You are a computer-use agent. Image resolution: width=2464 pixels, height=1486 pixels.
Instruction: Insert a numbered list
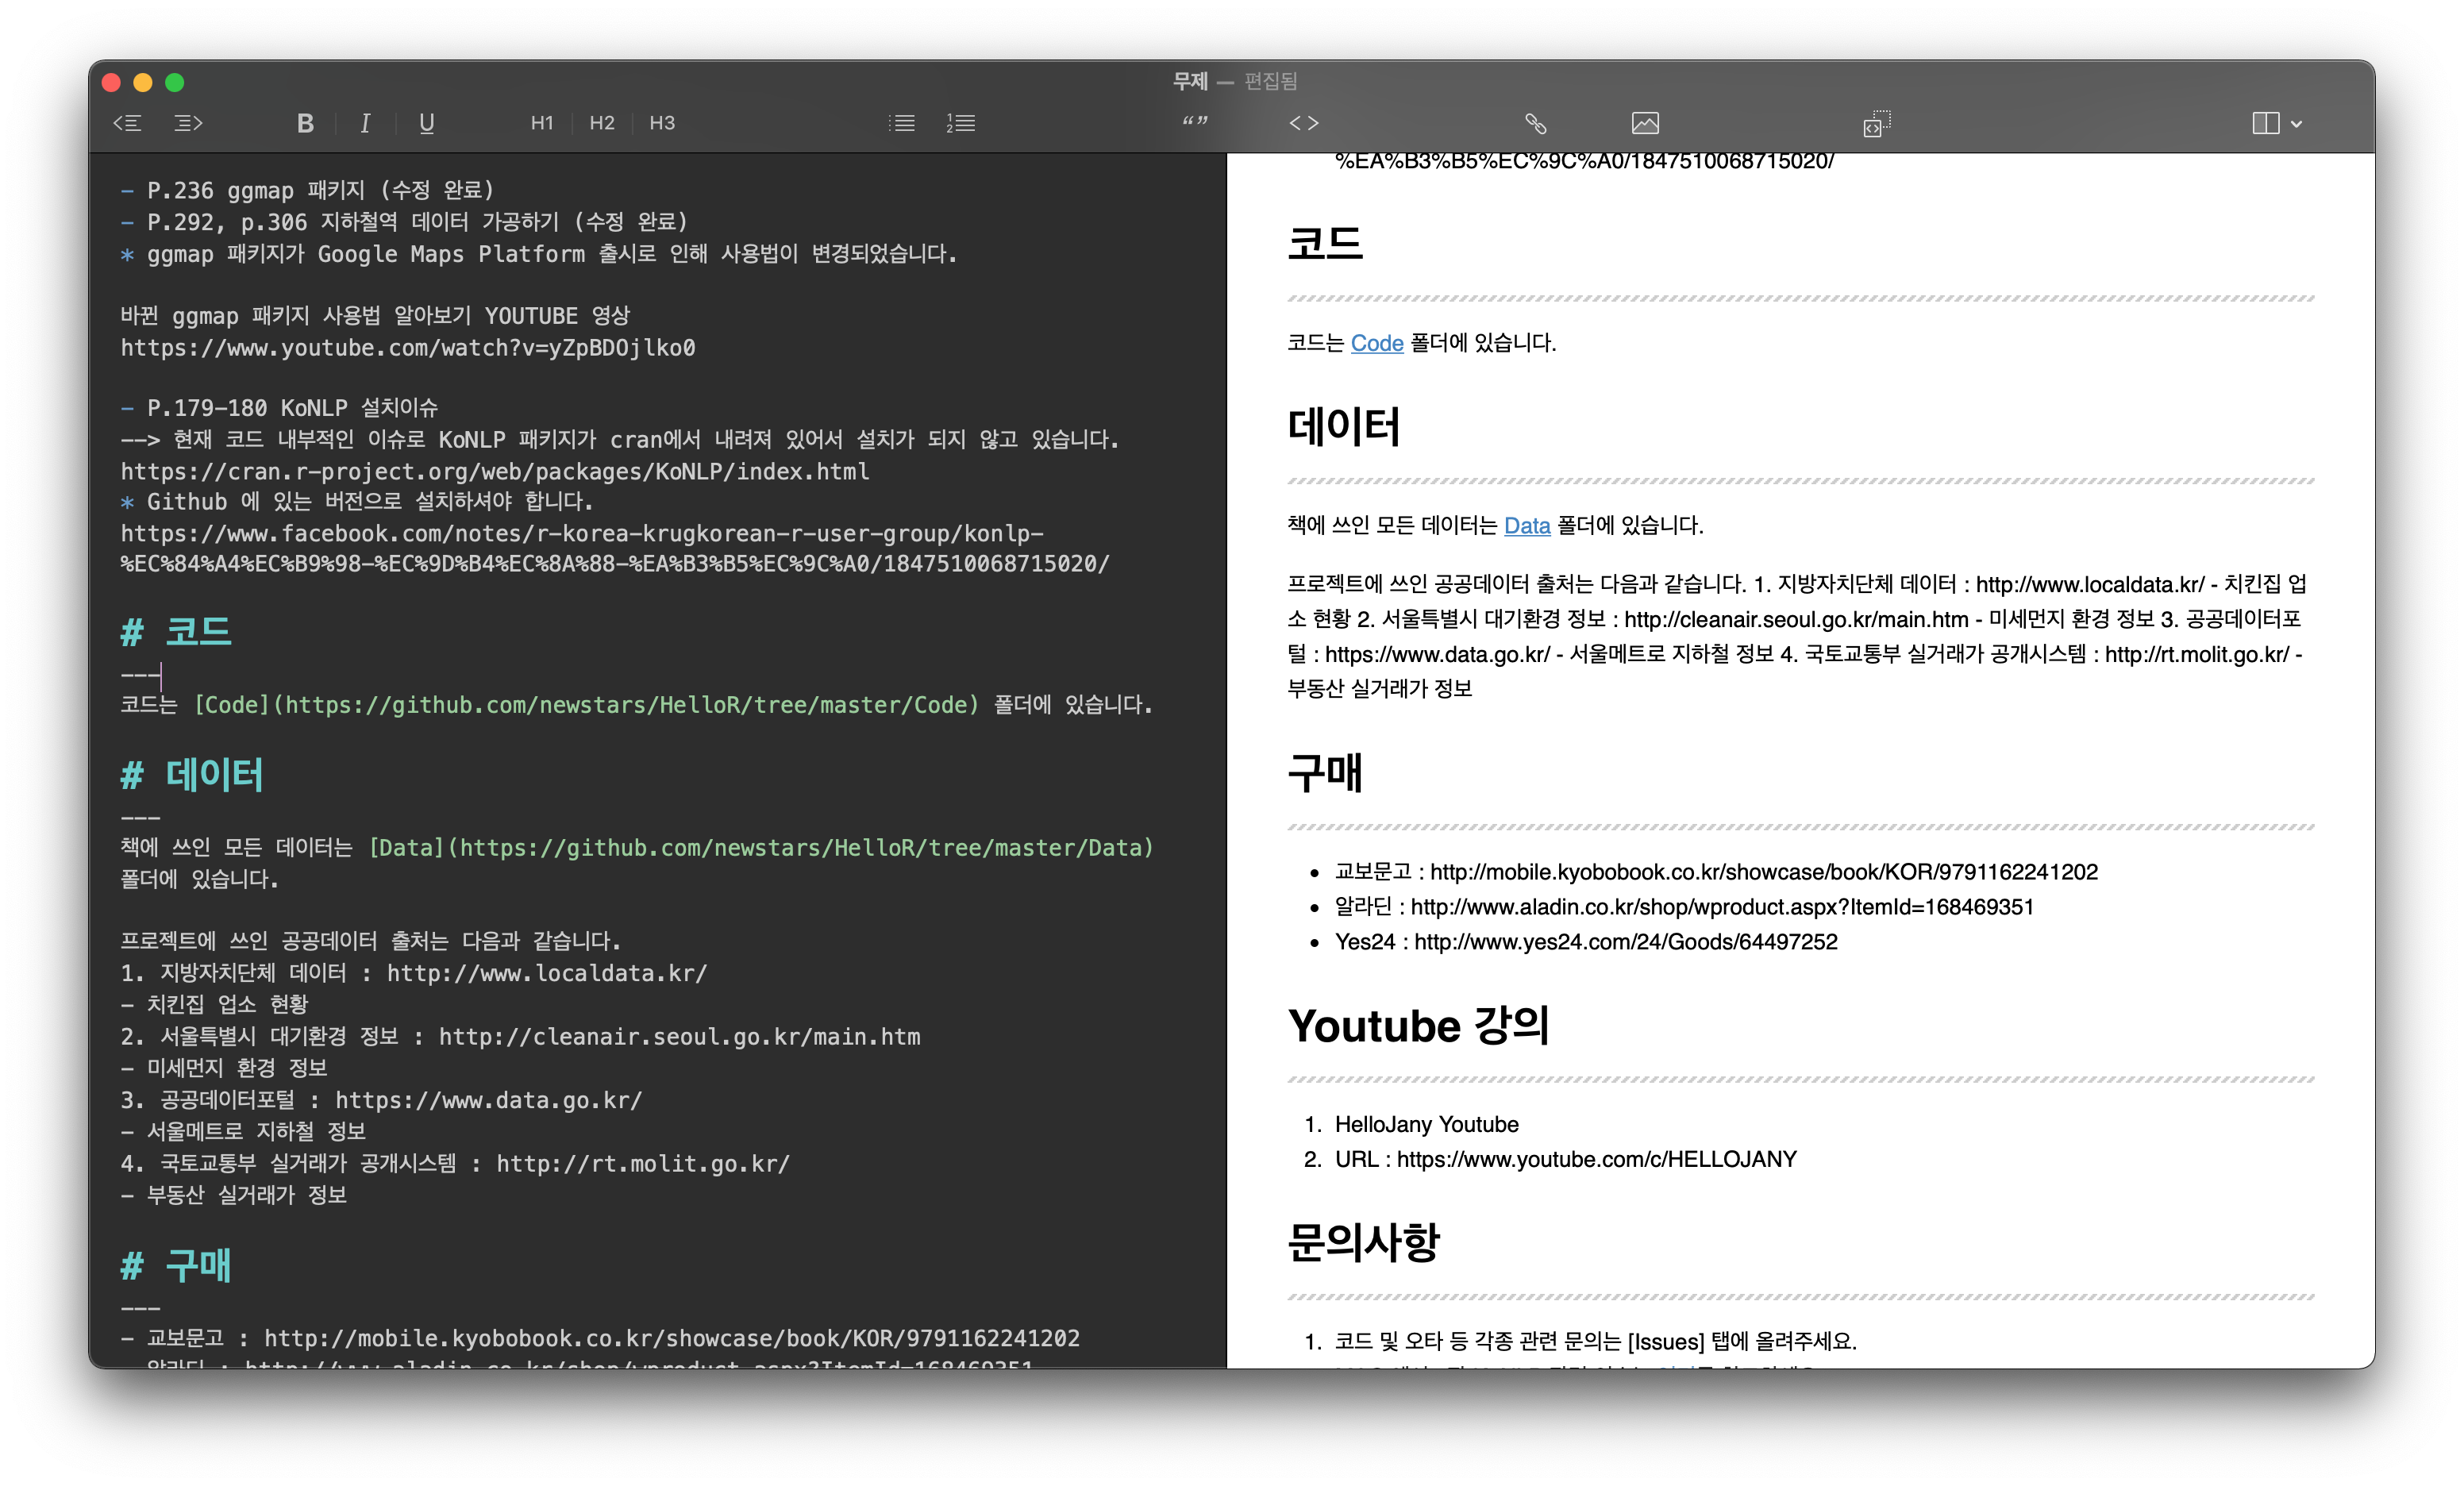click(x=961, y=123)
